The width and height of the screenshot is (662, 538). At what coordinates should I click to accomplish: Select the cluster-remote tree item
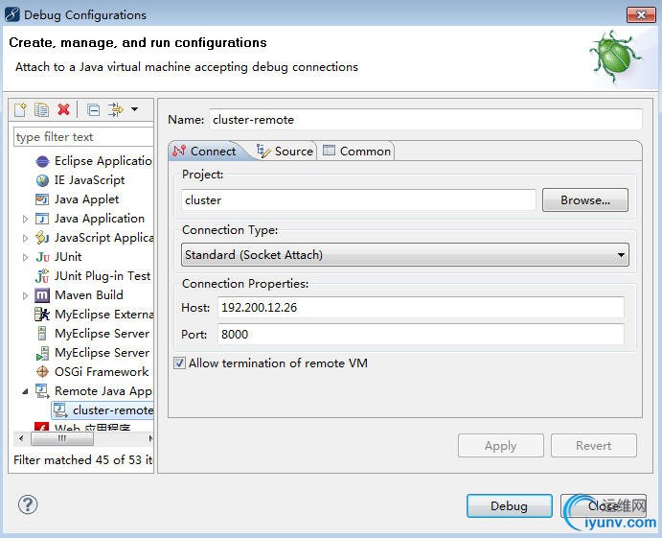point(103,410)
